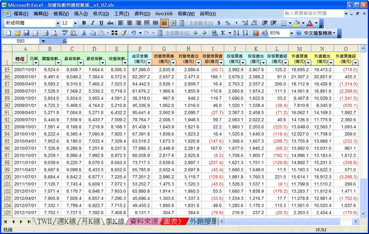Image resolution: width=369 pixels, height=234 pixels.
Task: Open filter dropdown for 外資買賣超 column
Action: pos(355,63)
